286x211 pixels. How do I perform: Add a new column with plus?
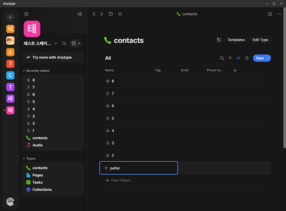(235, 70)
